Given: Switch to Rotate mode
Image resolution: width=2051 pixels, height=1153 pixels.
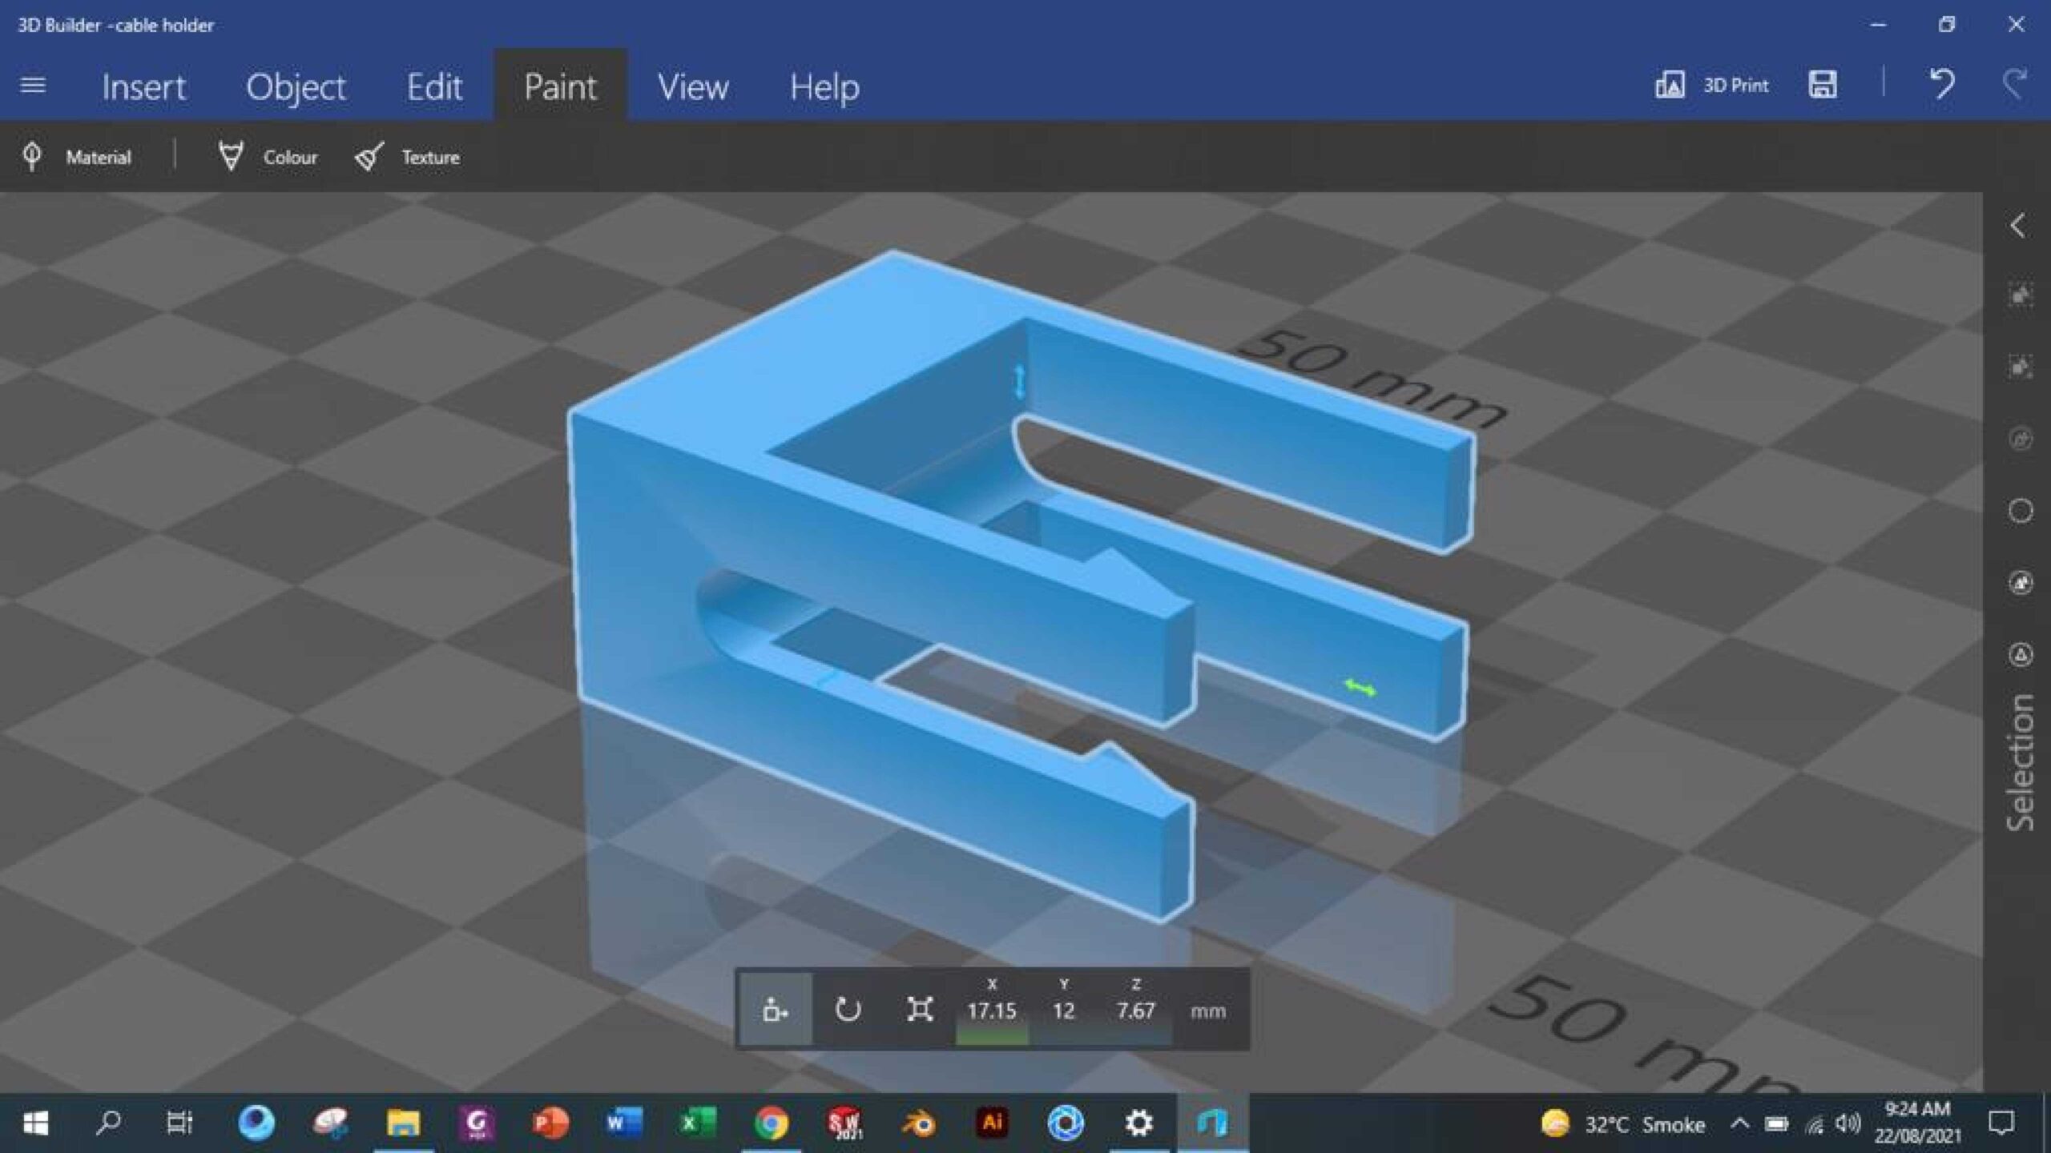Looking at the screenshot, I should tap(848, 1009).
